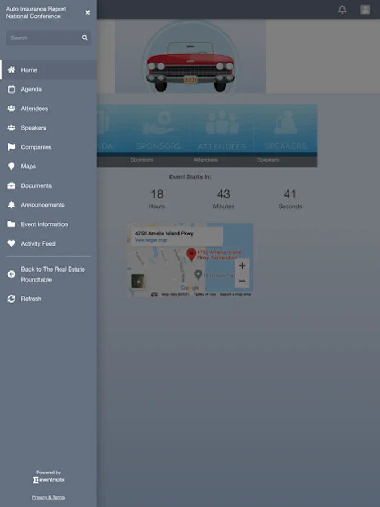380x507 pixels.
Task: Select the Refresh menu item
Action: tap(48, 299)
